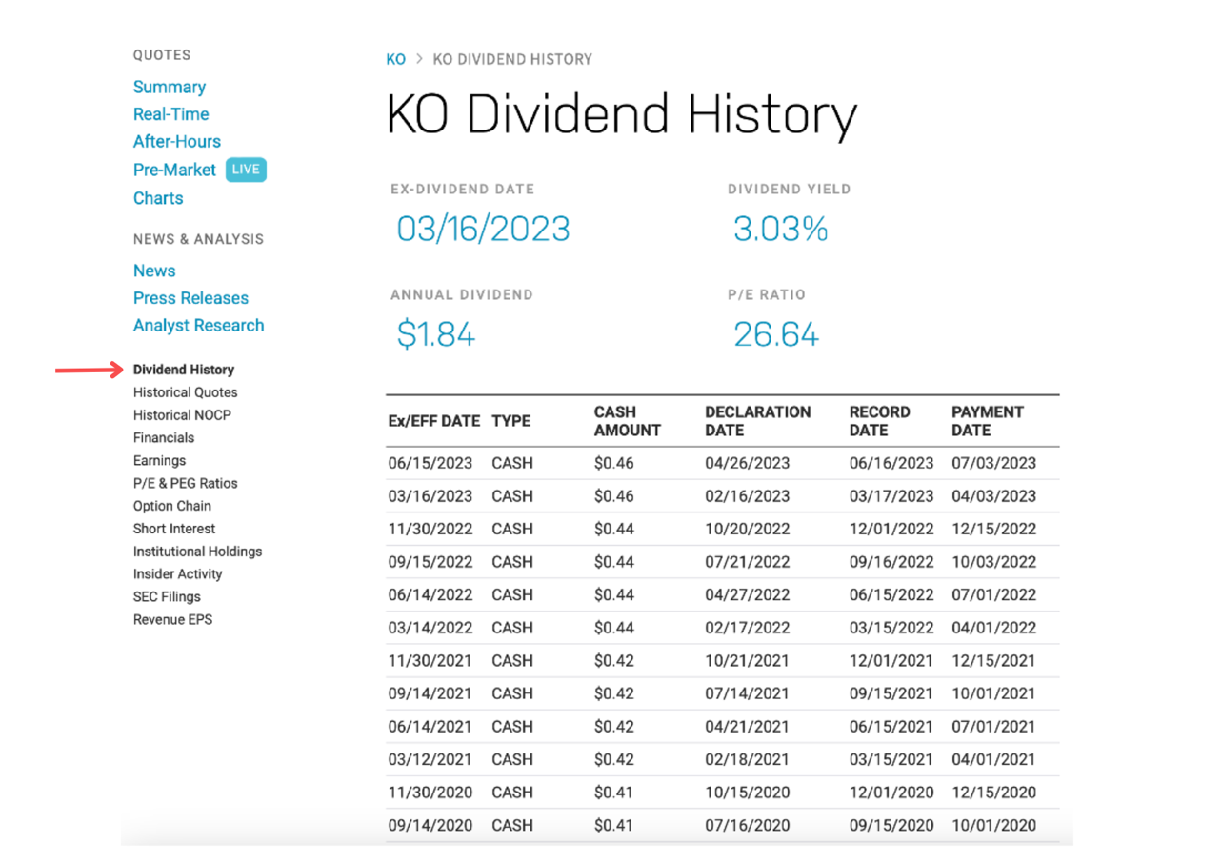Open Press Releases
Screen dimensions: 1221x863
pos(190,298)
